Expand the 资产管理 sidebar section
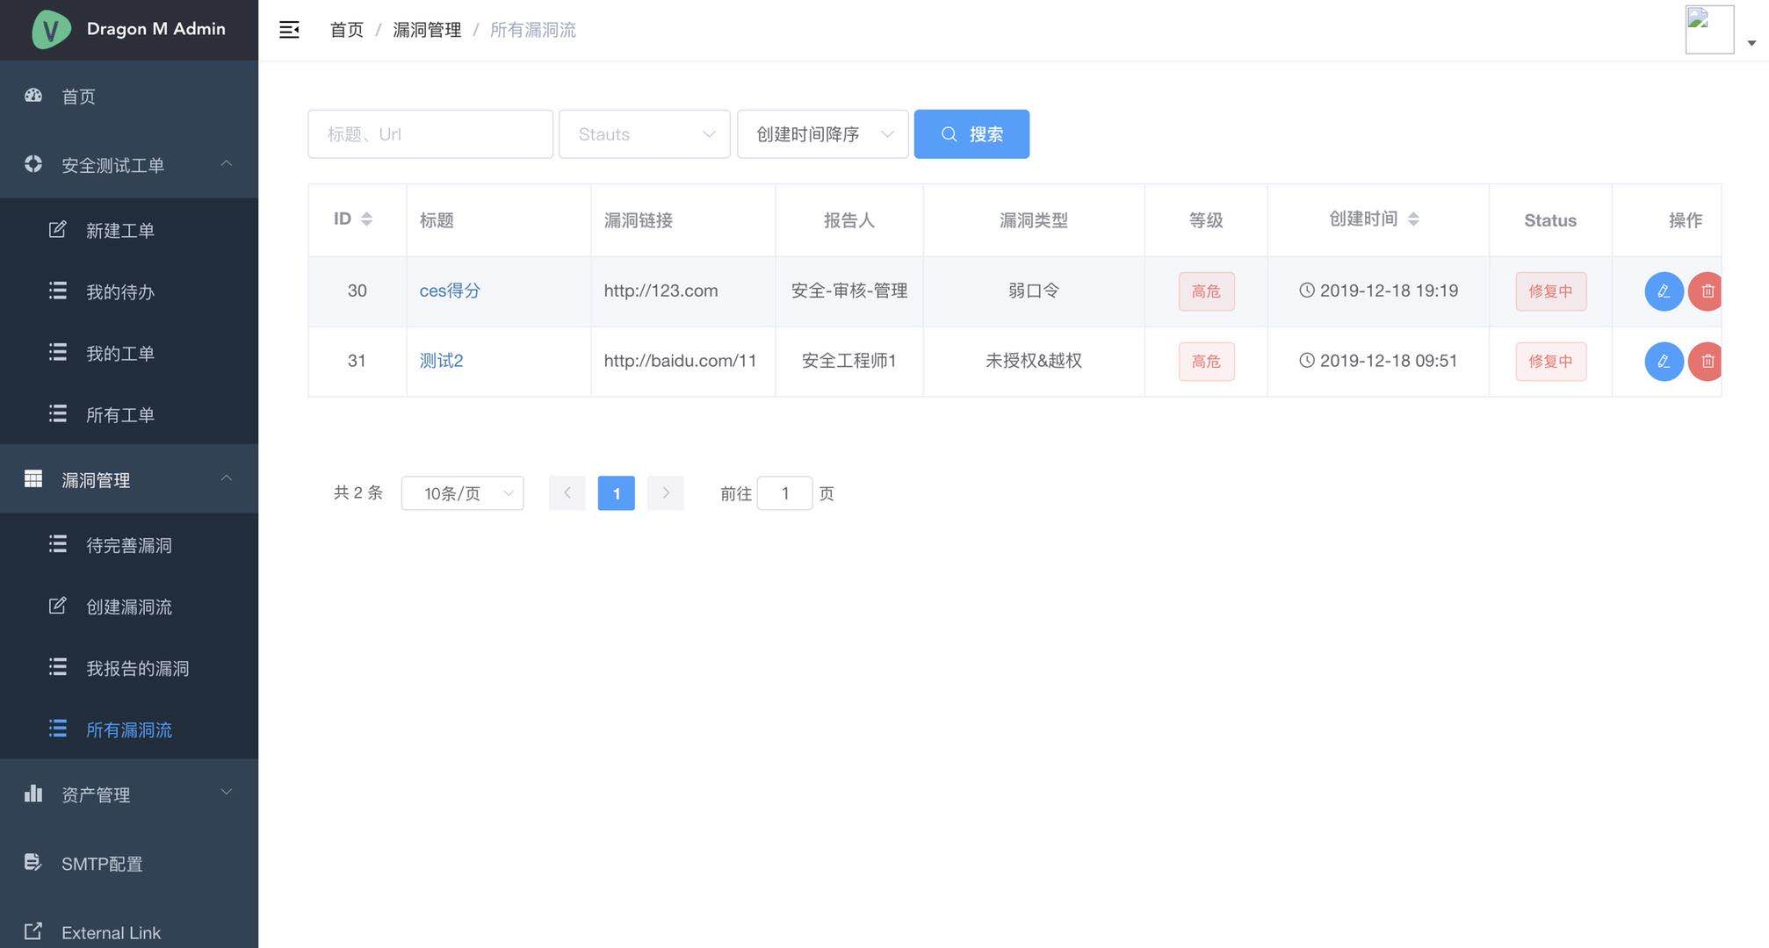Viewport: 1769px width, 948px height. (129, 794)
